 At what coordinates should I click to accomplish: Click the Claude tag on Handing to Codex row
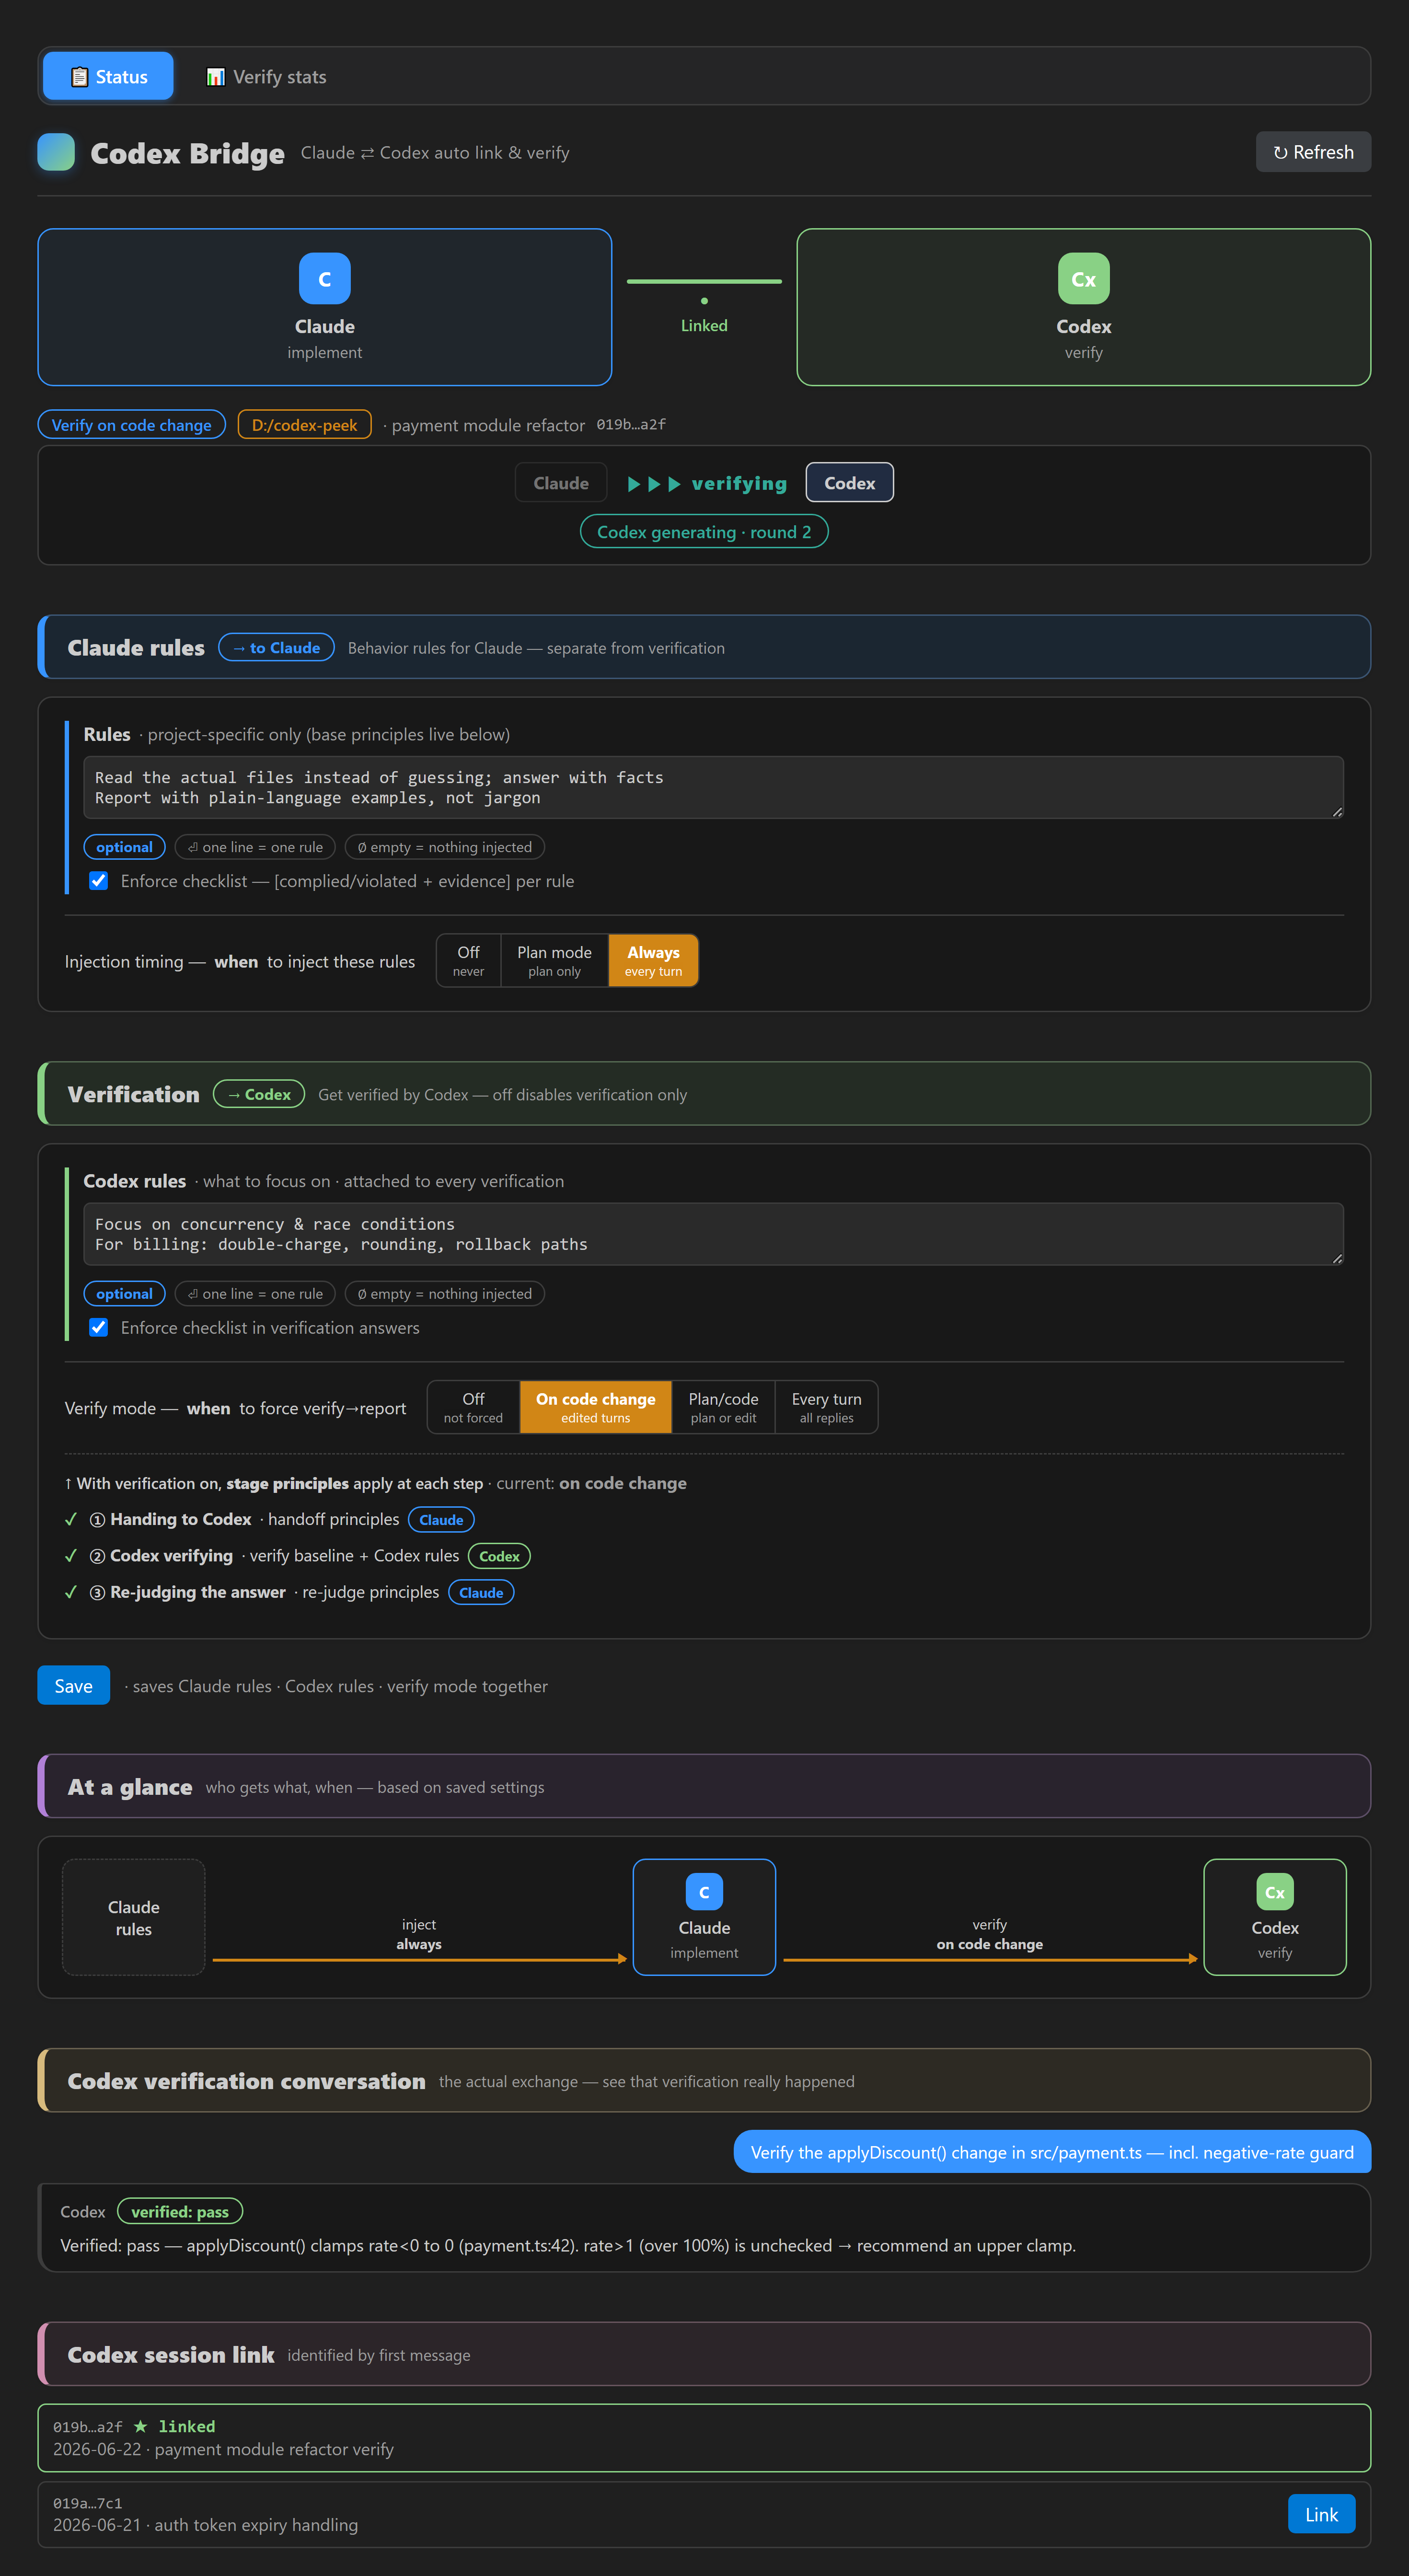point(441,1520)
